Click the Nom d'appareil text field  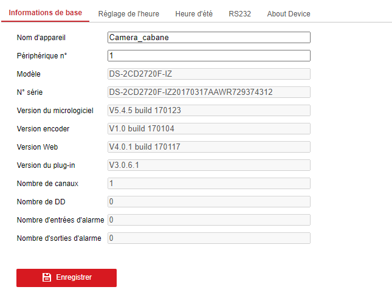[x=208, y=38]
